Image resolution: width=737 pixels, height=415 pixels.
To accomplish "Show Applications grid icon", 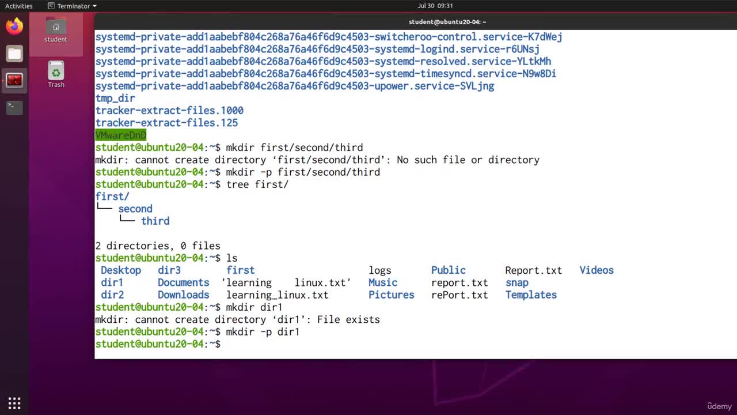I will point(14,403).
